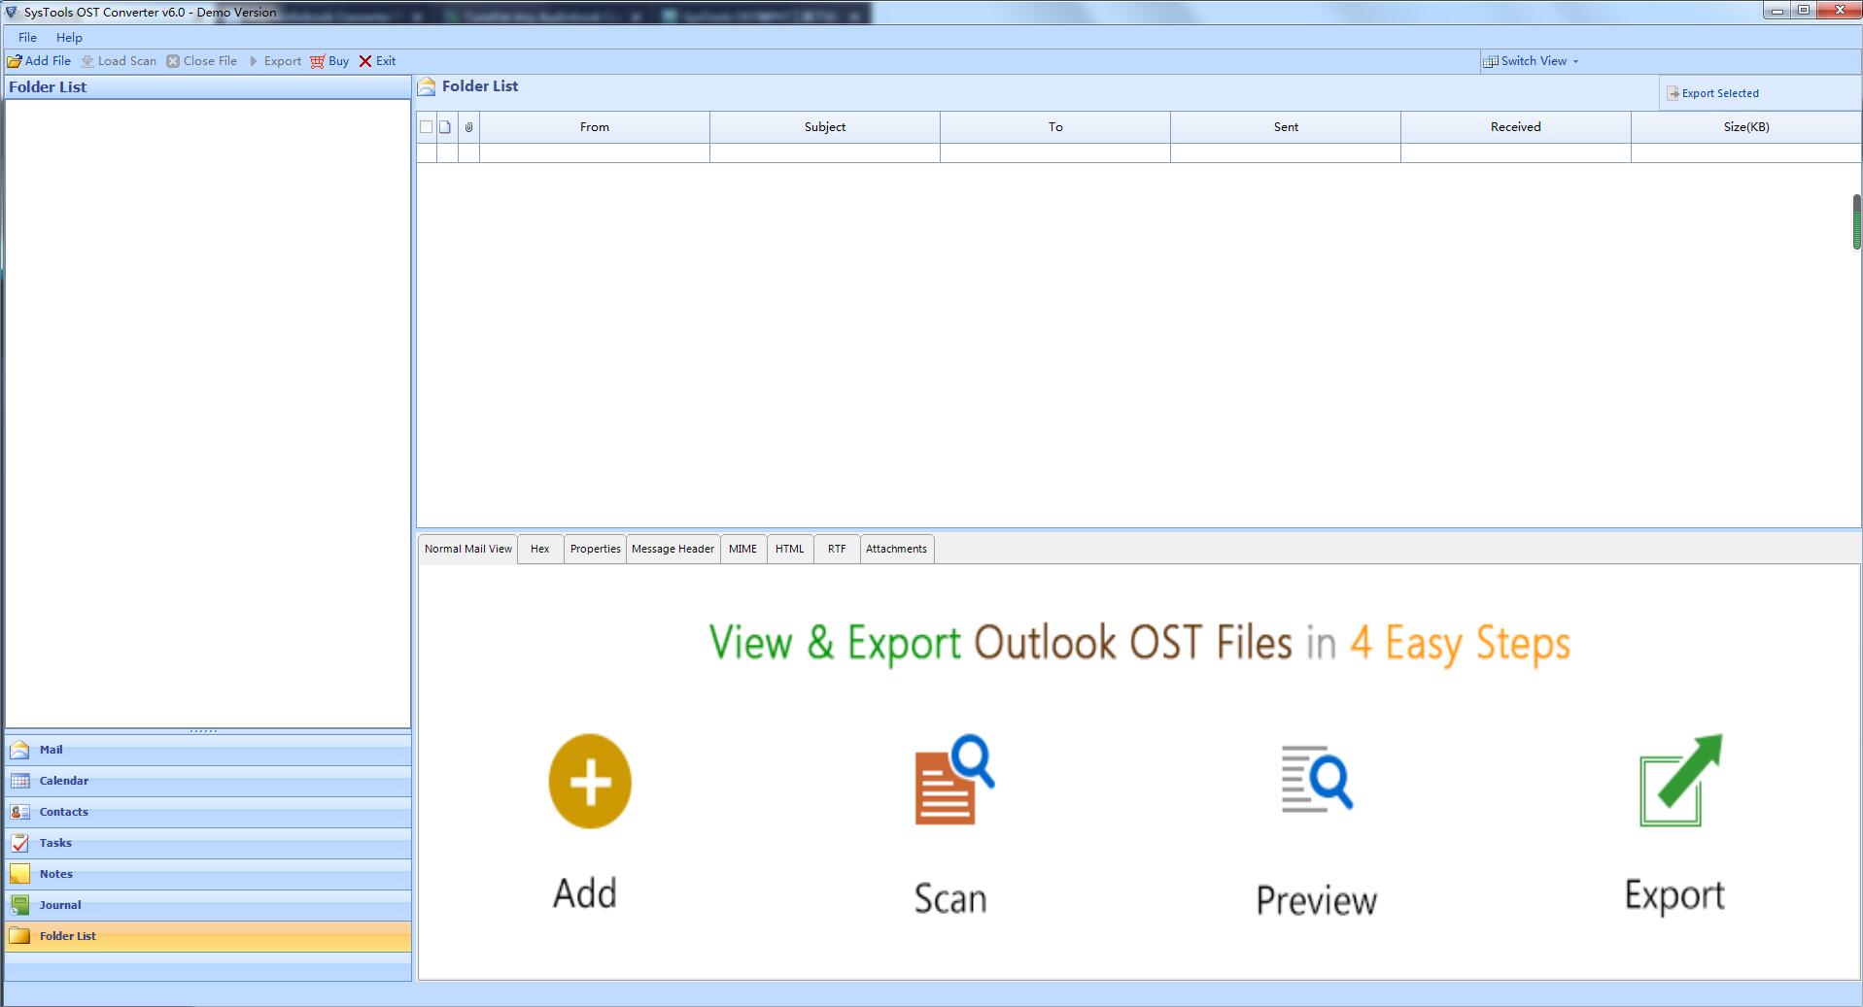The width and height of the screenshot is (1863, 1007).
Task: Switch to the HTML tab
Action: [x=789, y=549]
